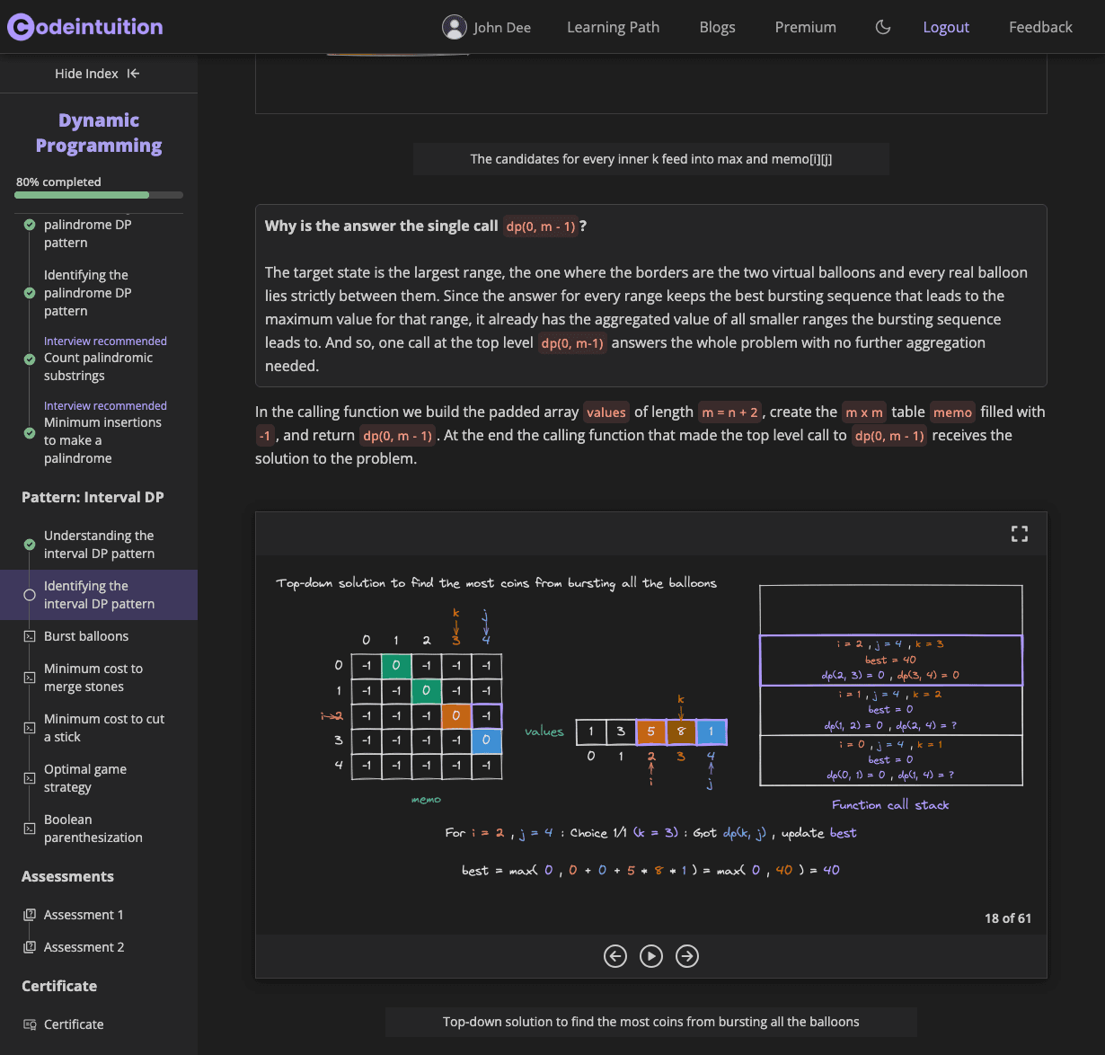This screenshot has width=1105, height=1055.
Task: Click bottom caption Top-down solution text
Action: point(651,1022)
